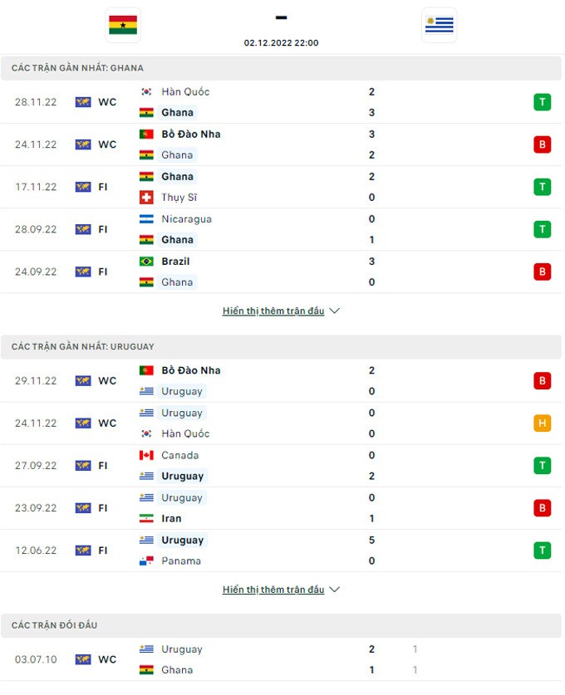Click the Ghana flag logo in header
Image resolution: width=565 pixels, height=695 pixels.
[x=124, y=25]
